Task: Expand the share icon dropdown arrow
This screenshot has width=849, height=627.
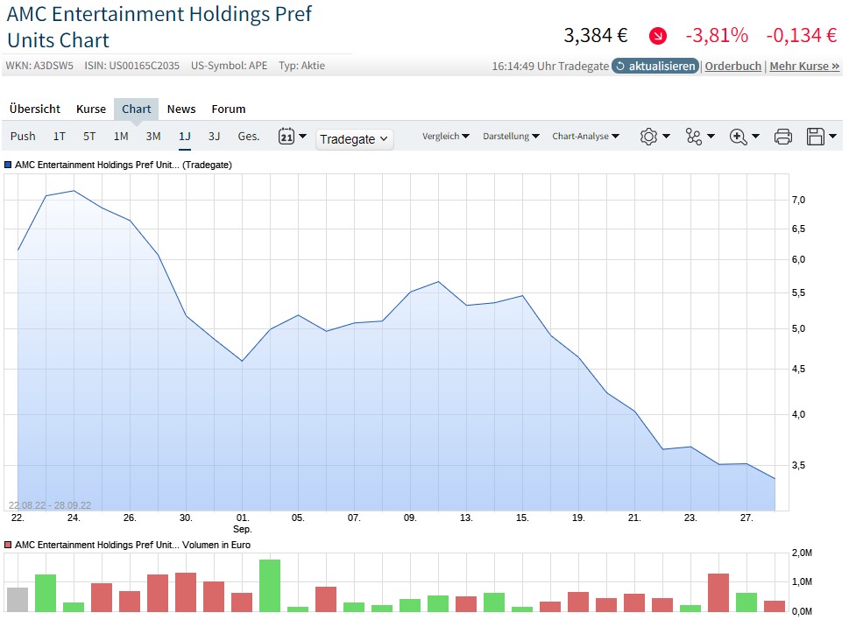Action: (x=711, y=137)
